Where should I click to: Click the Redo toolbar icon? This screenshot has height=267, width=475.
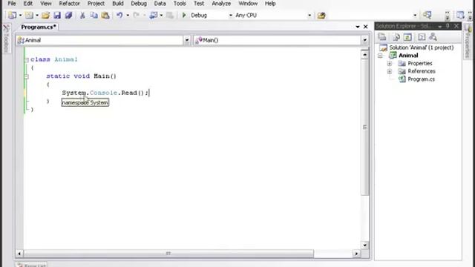(137, 15)
